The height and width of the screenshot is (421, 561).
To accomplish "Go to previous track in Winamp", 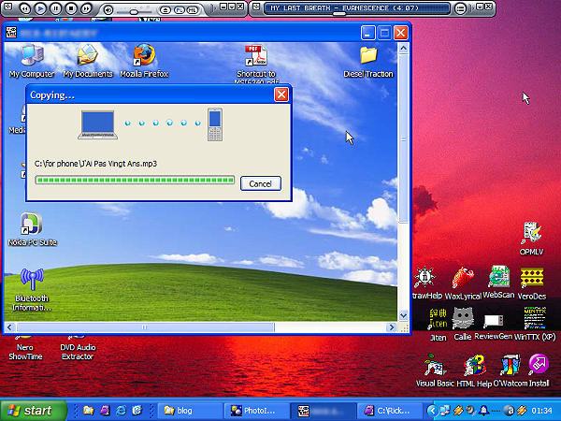I will [25, 7].
